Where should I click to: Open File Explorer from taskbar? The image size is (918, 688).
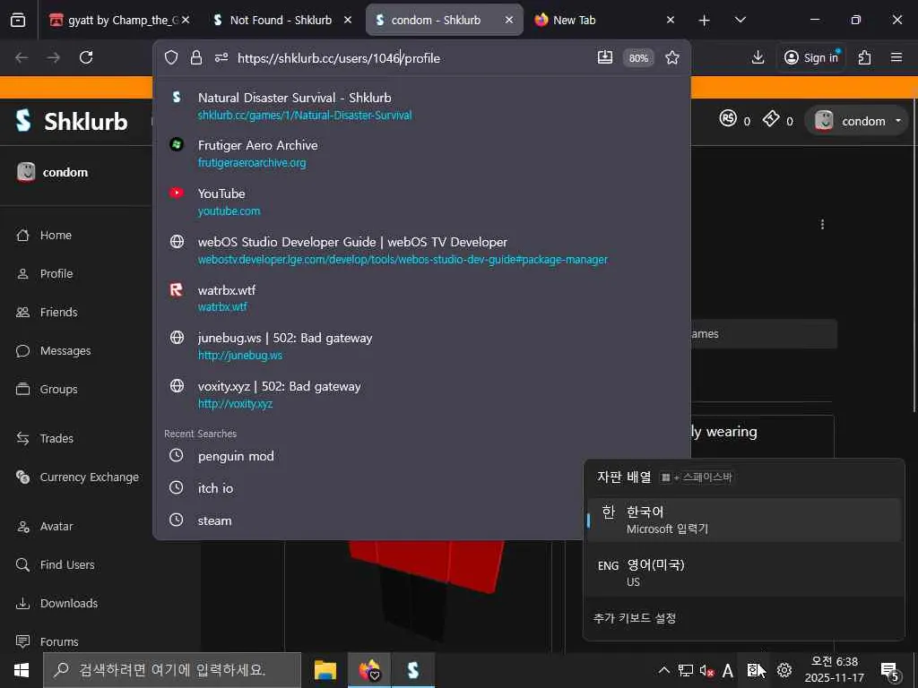click(325, 670)
